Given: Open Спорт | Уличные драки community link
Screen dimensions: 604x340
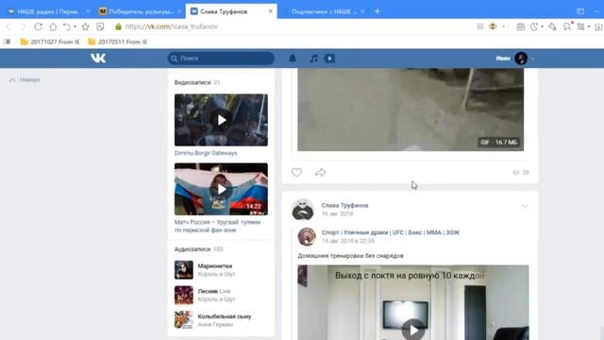Looking at the screenshot, I should pos(391,232).
